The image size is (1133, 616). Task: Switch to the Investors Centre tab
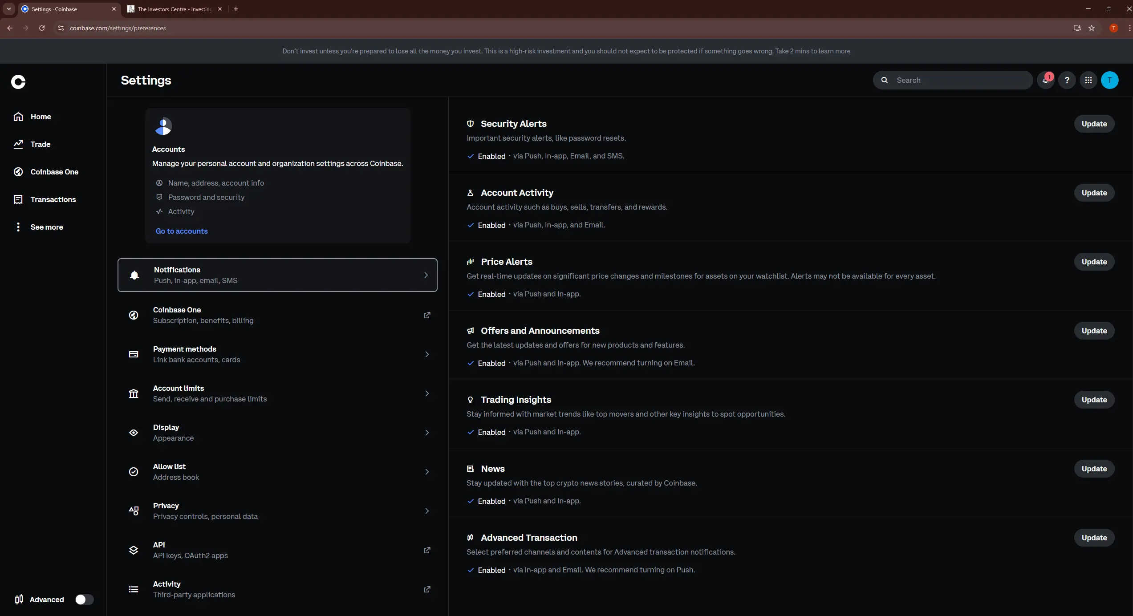(175, 9)
